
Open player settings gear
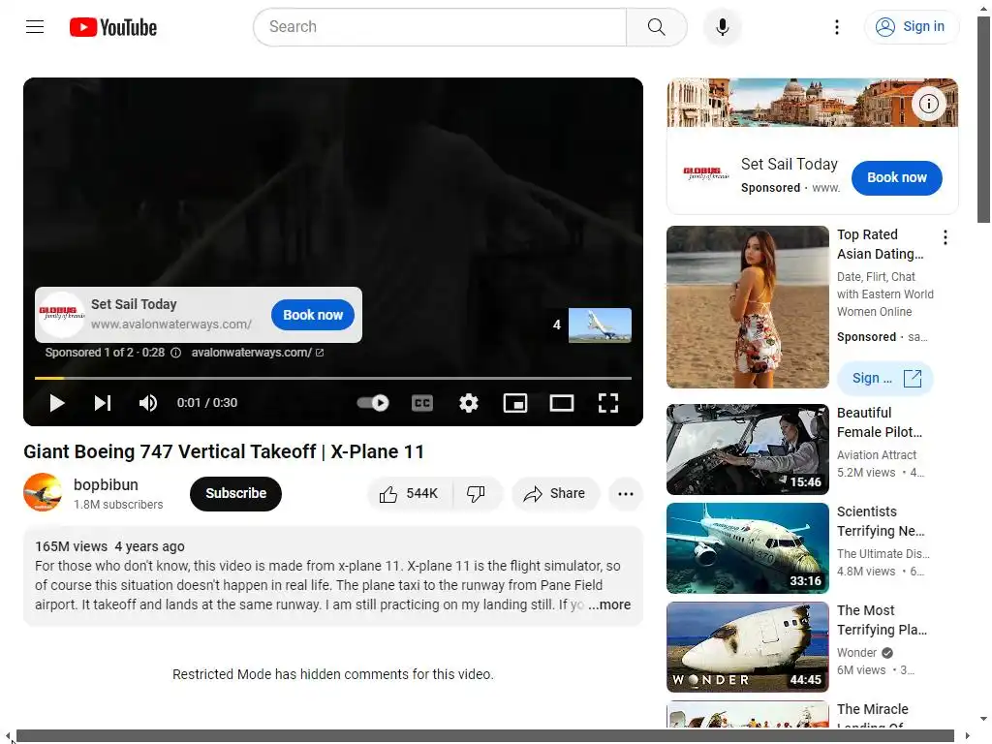tap(469, 403)
